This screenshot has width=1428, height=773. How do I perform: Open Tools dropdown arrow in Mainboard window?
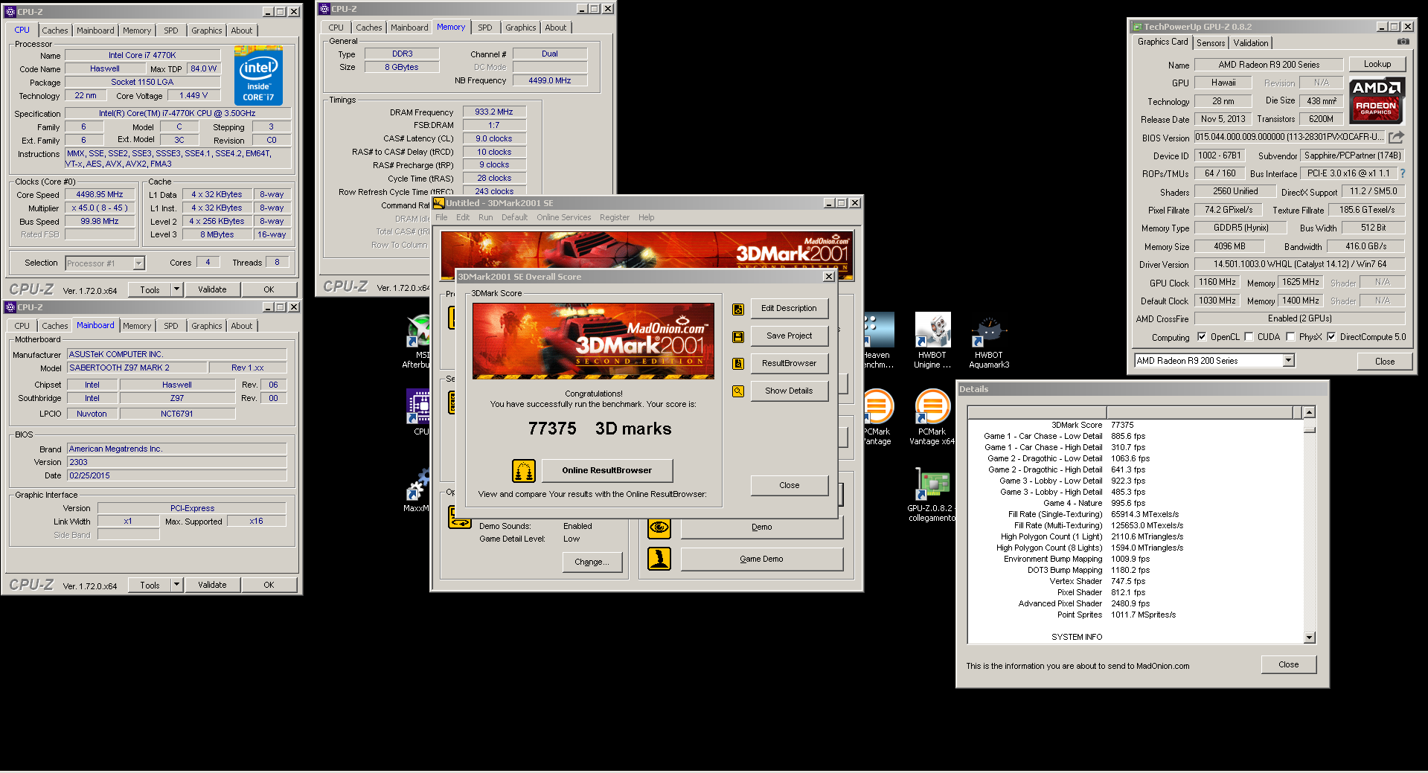(177, 585)
